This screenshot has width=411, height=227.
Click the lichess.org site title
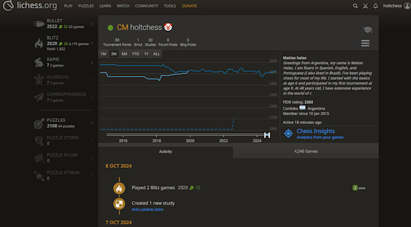(x=37, y=5)
